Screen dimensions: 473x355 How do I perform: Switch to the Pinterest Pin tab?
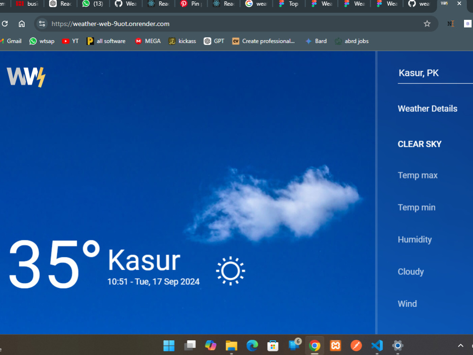point(191,4)
